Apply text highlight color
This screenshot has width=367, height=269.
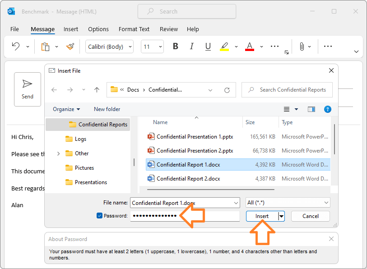click(x=225, y=46)
